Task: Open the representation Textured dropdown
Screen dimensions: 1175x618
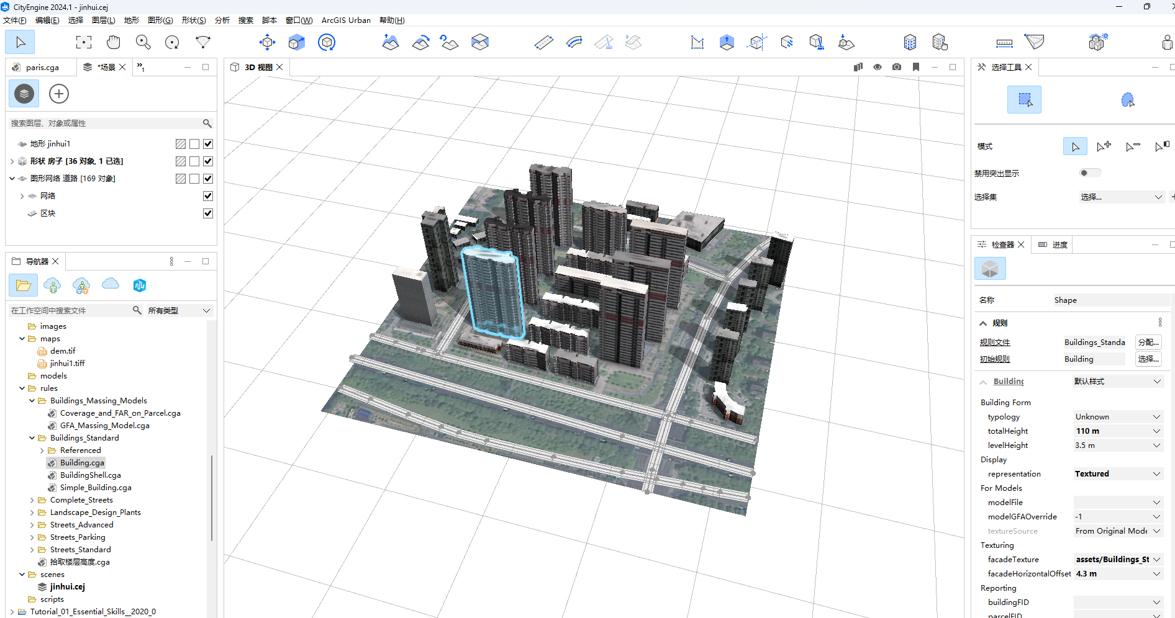Action: click(1117, 474)
